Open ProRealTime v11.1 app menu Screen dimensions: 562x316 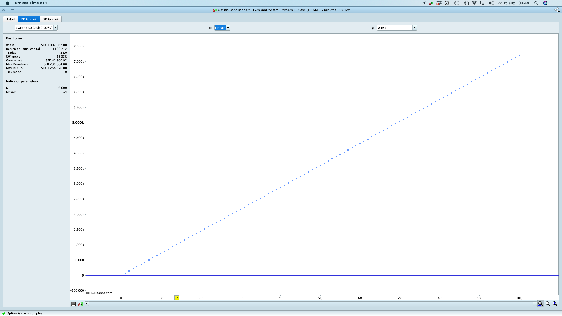coord(33,3)
